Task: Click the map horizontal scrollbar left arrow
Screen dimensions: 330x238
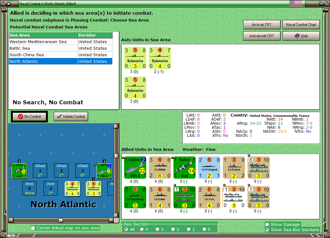Action: [11, 220]
